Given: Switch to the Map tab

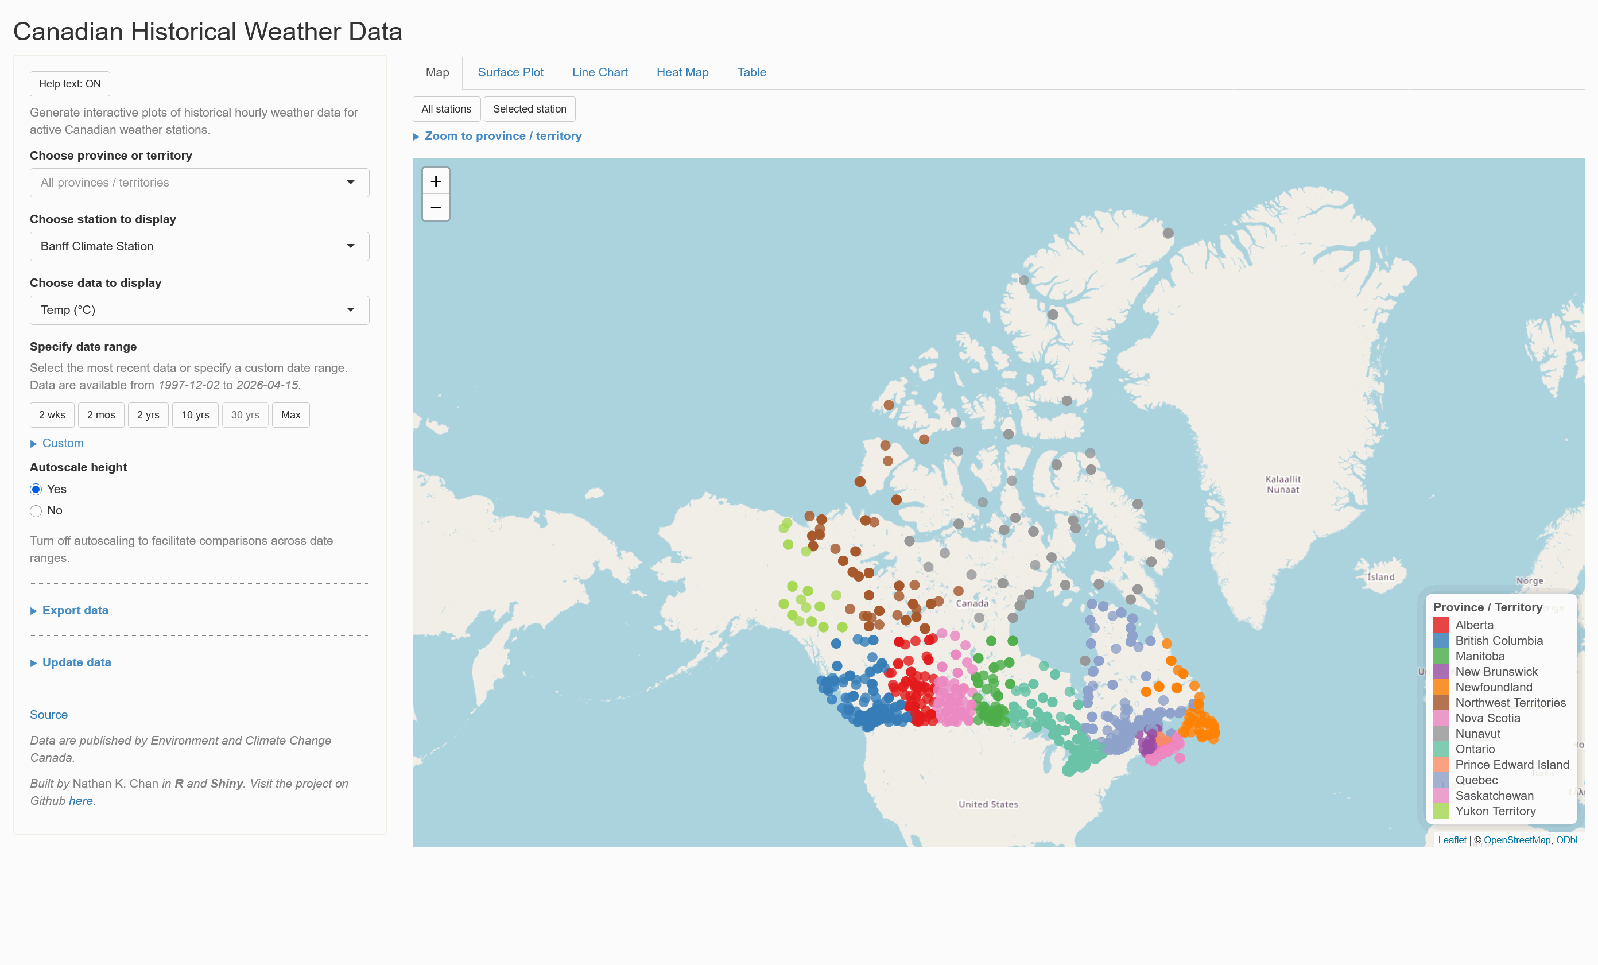Looking at the screenshot, I should pos(437,73).
